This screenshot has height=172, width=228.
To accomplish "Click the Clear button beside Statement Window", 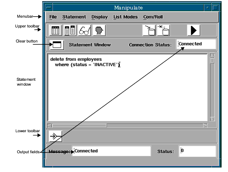I will pos(57,45).
